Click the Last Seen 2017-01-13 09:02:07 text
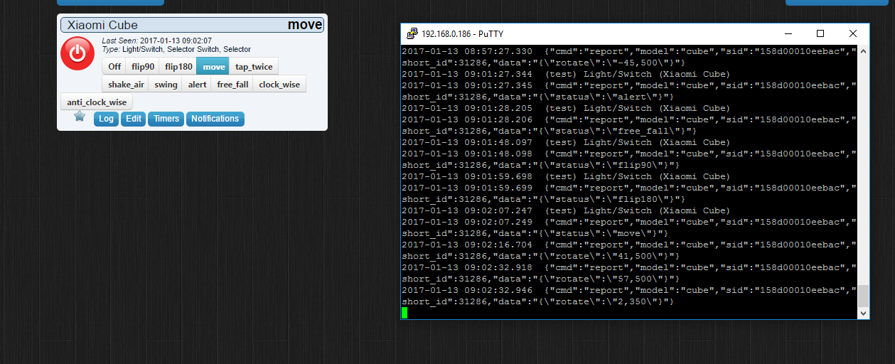The width and height of the screenshot is (895, 364). [156, 41]
